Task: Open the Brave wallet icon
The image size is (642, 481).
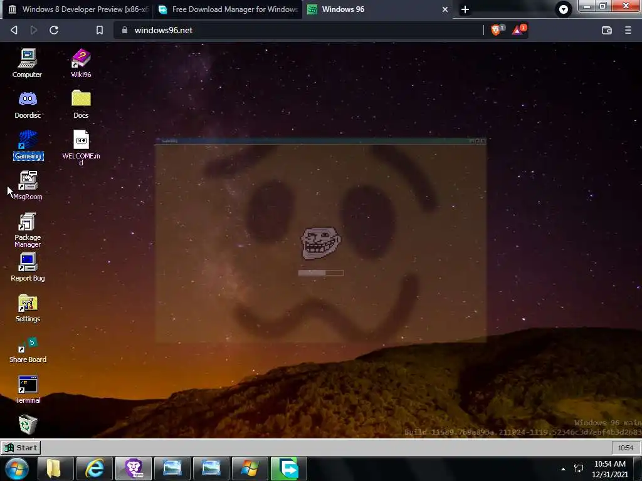Action: coord(607,30)
